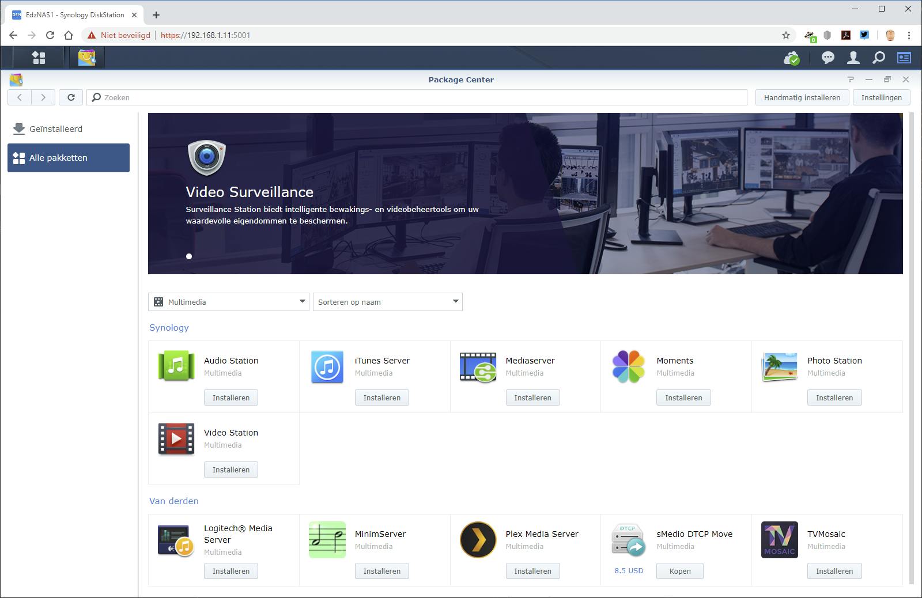Install Photo Station
The image size is (922, 598).
pyautogui.click(x=834, y=398)
